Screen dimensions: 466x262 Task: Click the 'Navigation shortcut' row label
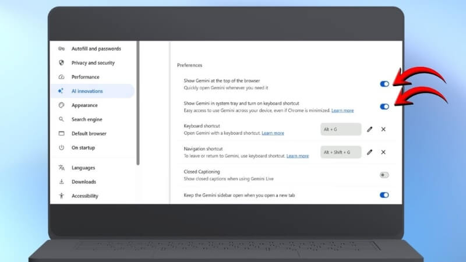click(203, 149)
